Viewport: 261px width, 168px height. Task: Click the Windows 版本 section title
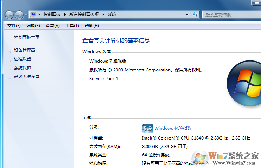pos(96,52)
